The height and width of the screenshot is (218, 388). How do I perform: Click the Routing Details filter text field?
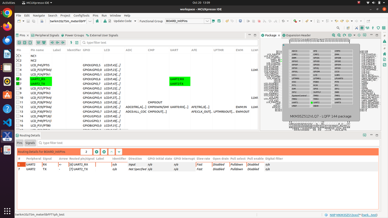[208, 143]
